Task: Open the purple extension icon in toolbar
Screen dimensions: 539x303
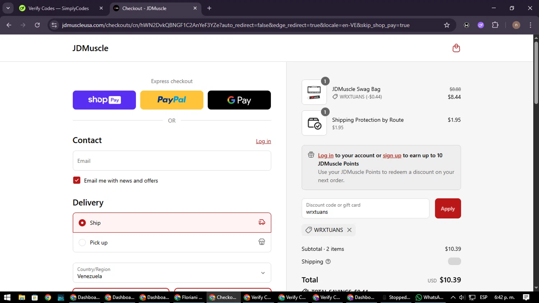Action: point(481,25)
